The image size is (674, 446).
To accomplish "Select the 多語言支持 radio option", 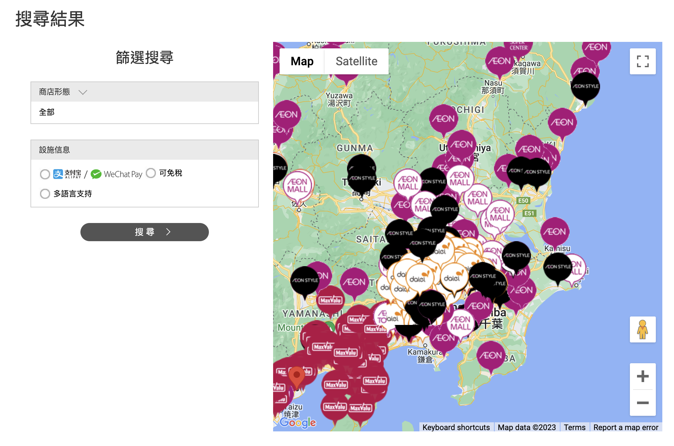I will tap(45, 194).
